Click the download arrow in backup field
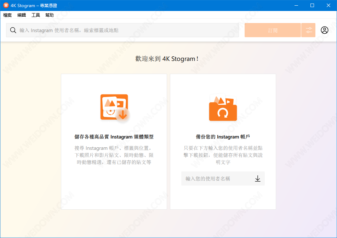This screenshot has height=238, width=337. [257, 178]
